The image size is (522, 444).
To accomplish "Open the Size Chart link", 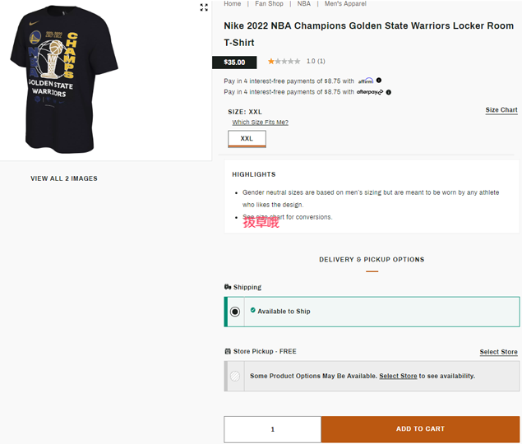I will [x=501, y=110].
